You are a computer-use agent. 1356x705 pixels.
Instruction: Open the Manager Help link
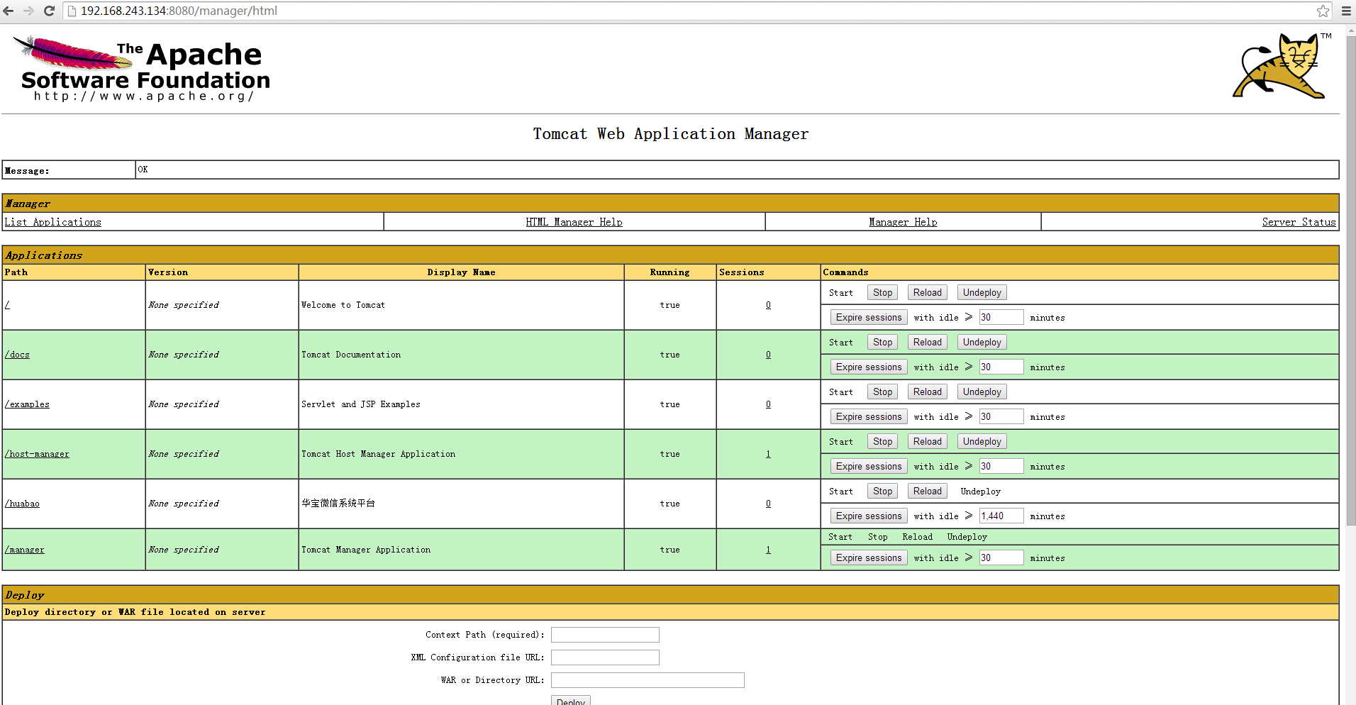pyautogui.click(x=903, y=222)
